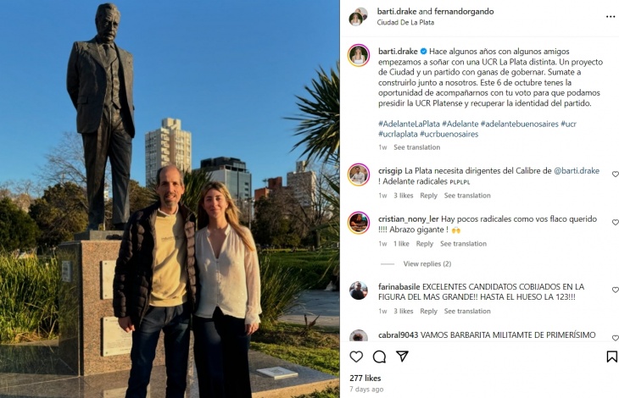Screen dimensions: 619x398
Task: Open barti.drake's profile picture beside caption
Action: [359, 55]
